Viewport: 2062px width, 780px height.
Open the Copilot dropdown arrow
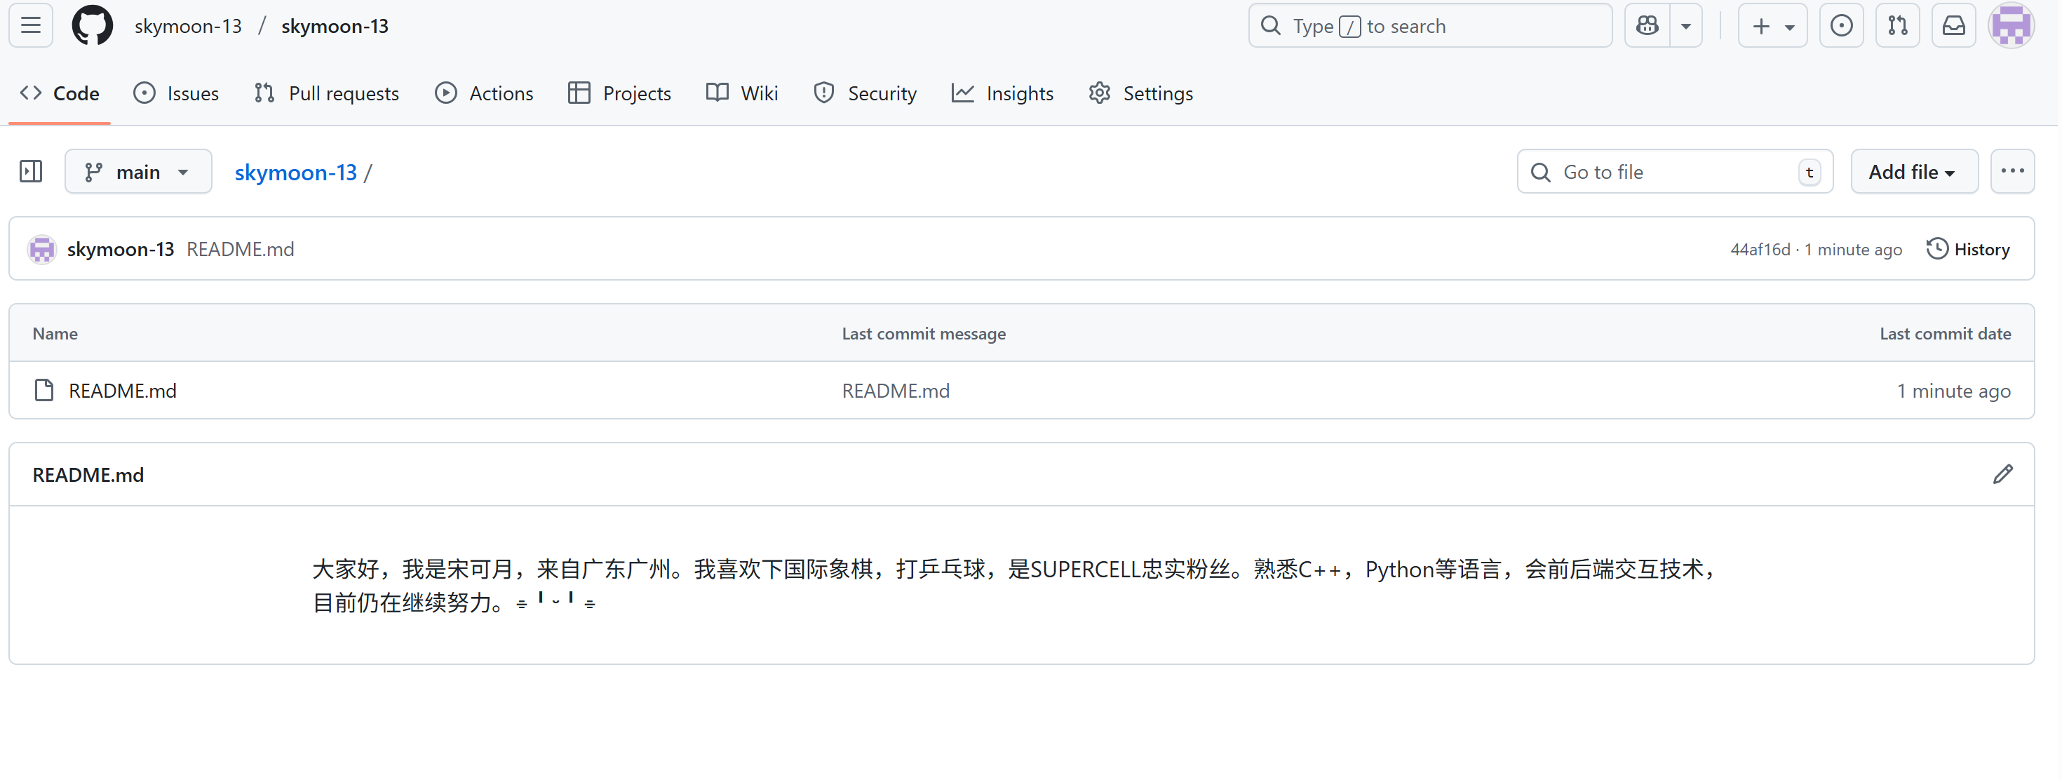point(1686,26)
